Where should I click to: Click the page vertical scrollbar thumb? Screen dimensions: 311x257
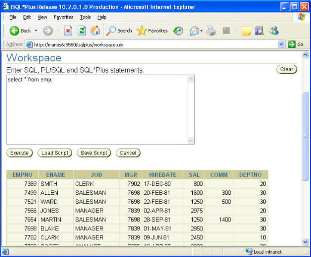click(305, 136)
